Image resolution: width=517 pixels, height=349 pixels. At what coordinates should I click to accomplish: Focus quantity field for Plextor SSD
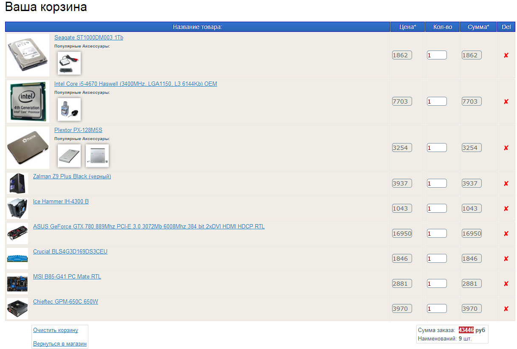(x=437, y=148)
